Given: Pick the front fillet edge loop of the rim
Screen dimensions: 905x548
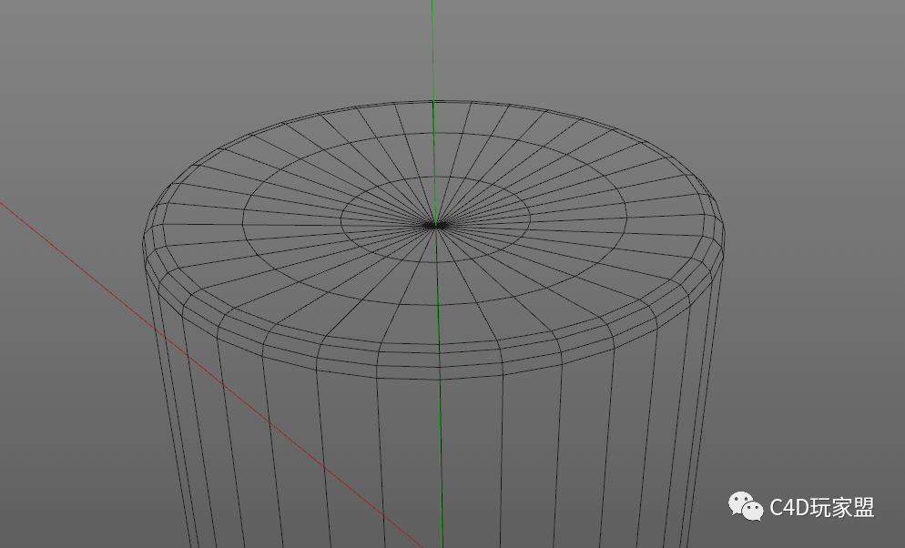Looking at the screenshot, I should [438, 366].
